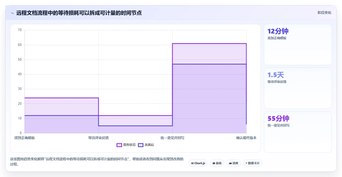Click x-axis label 等待评审反馈
The width and height of the screenshot is (342, 177).
(x=98, y=138)
